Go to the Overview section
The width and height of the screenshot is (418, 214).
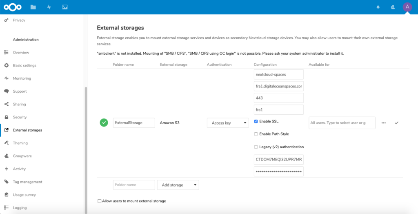(x=21, y=53)
